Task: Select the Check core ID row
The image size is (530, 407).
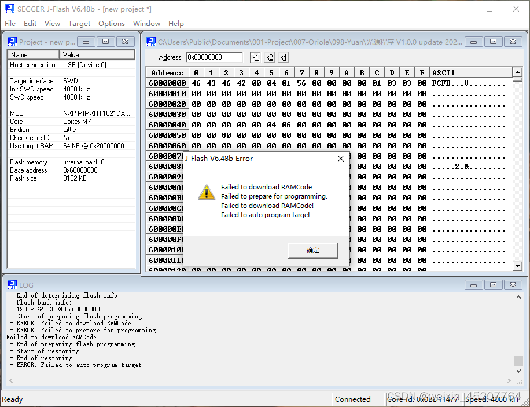Action: [71, 138]
